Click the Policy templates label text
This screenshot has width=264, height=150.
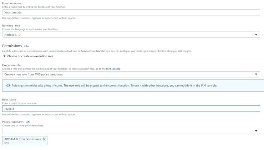13,122
